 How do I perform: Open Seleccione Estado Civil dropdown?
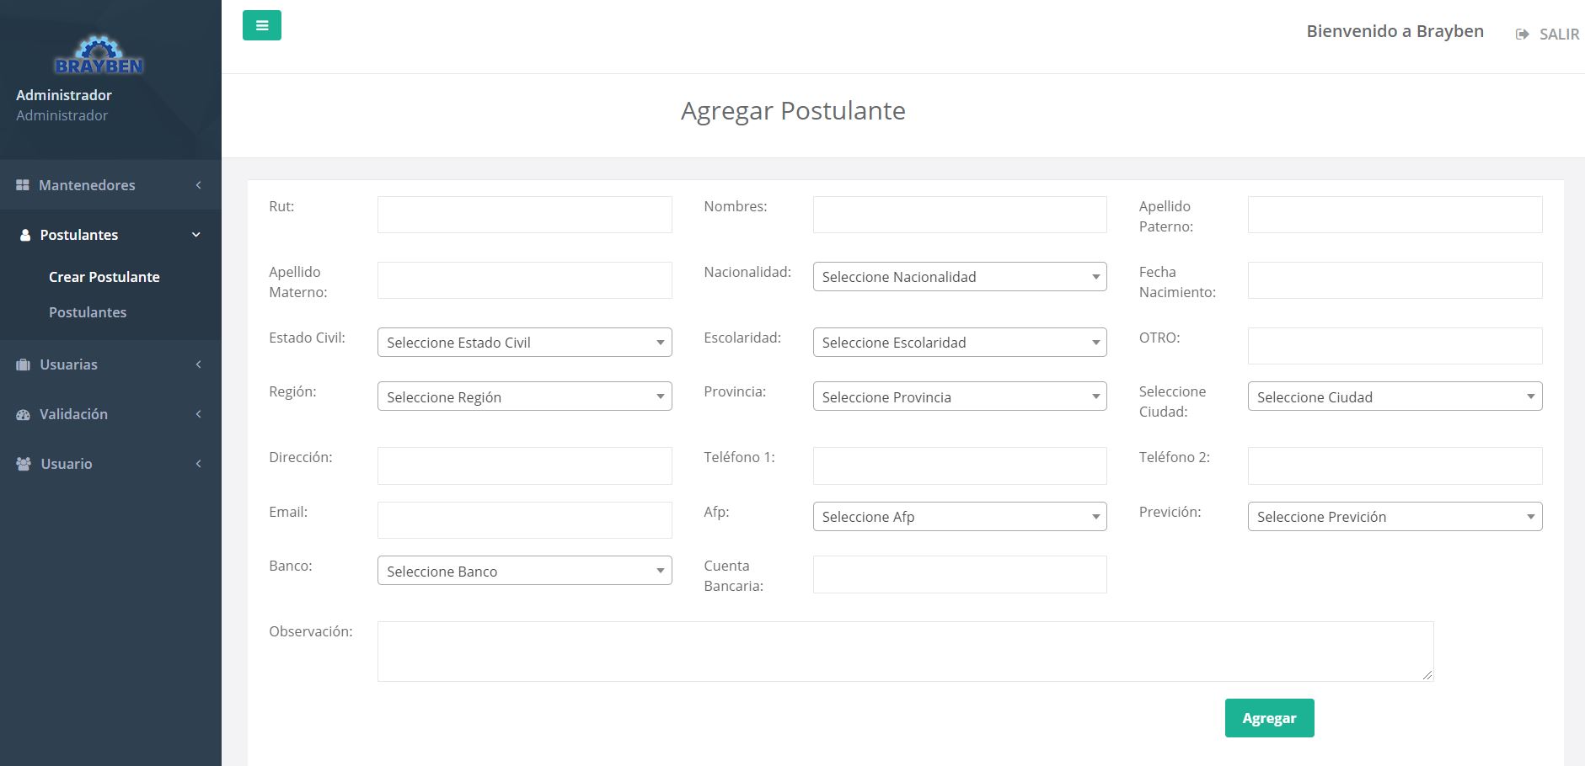pos(525,343)
